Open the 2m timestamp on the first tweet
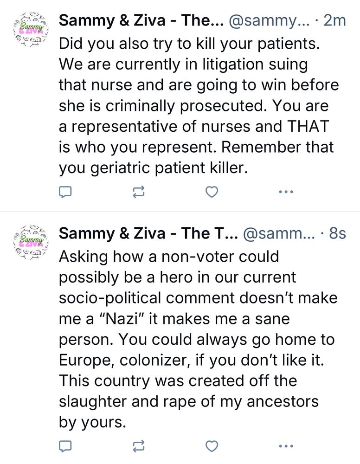The height and width of the screenshot is (464, 360). (334, 21)
